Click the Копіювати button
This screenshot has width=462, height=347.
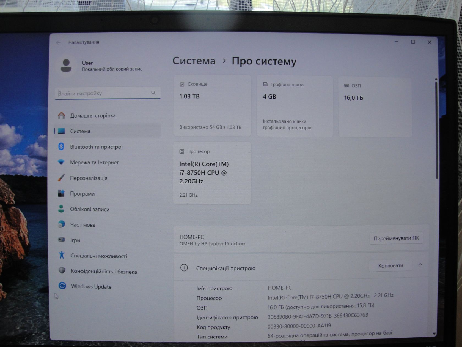click(391, 265)
